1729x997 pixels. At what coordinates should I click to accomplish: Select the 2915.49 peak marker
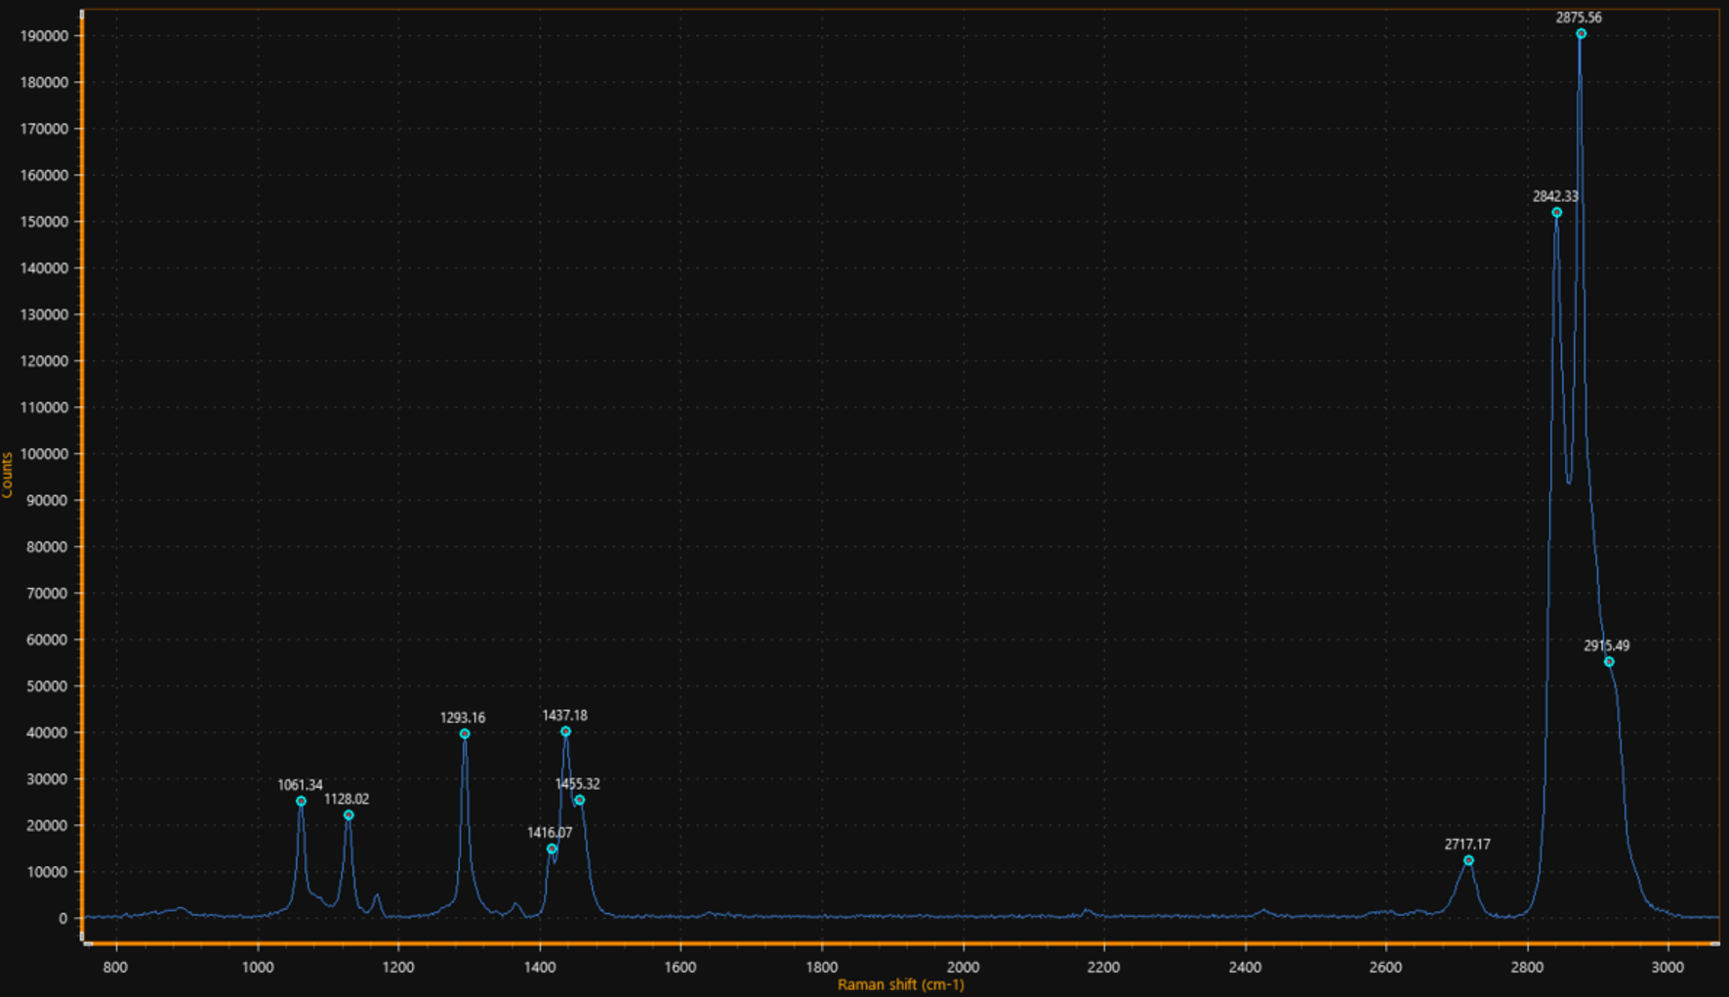click(1609, 662)
